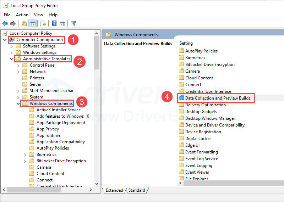284x202 pixels.
Task: Click the folder icon next to Printers
Action: pyautogui.click(x=25, y=78)
